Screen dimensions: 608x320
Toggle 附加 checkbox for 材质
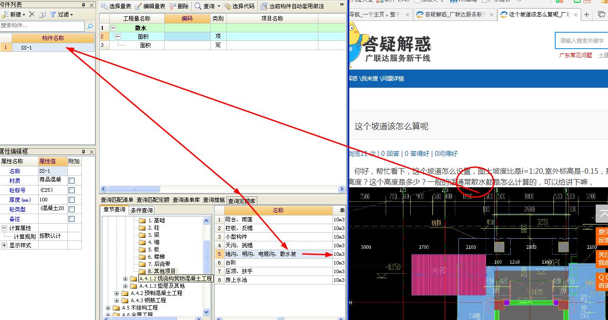[71, 180]
